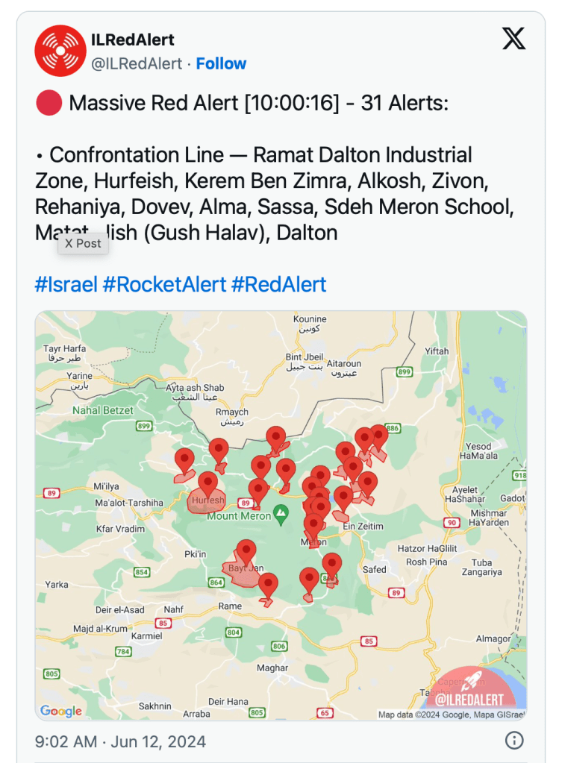Open the #RedAlert hashtag
Screen dimensions: 562x763
(278, 284)
